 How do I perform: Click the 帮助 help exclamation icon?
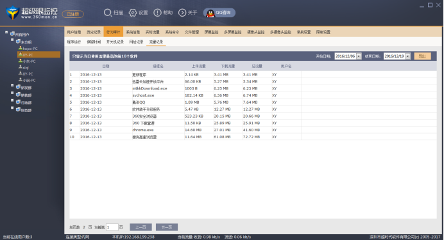pos(157,13)
